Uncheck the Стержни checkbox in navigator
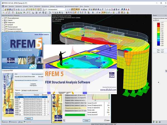 pyautogui.click(x=4, y=20)
